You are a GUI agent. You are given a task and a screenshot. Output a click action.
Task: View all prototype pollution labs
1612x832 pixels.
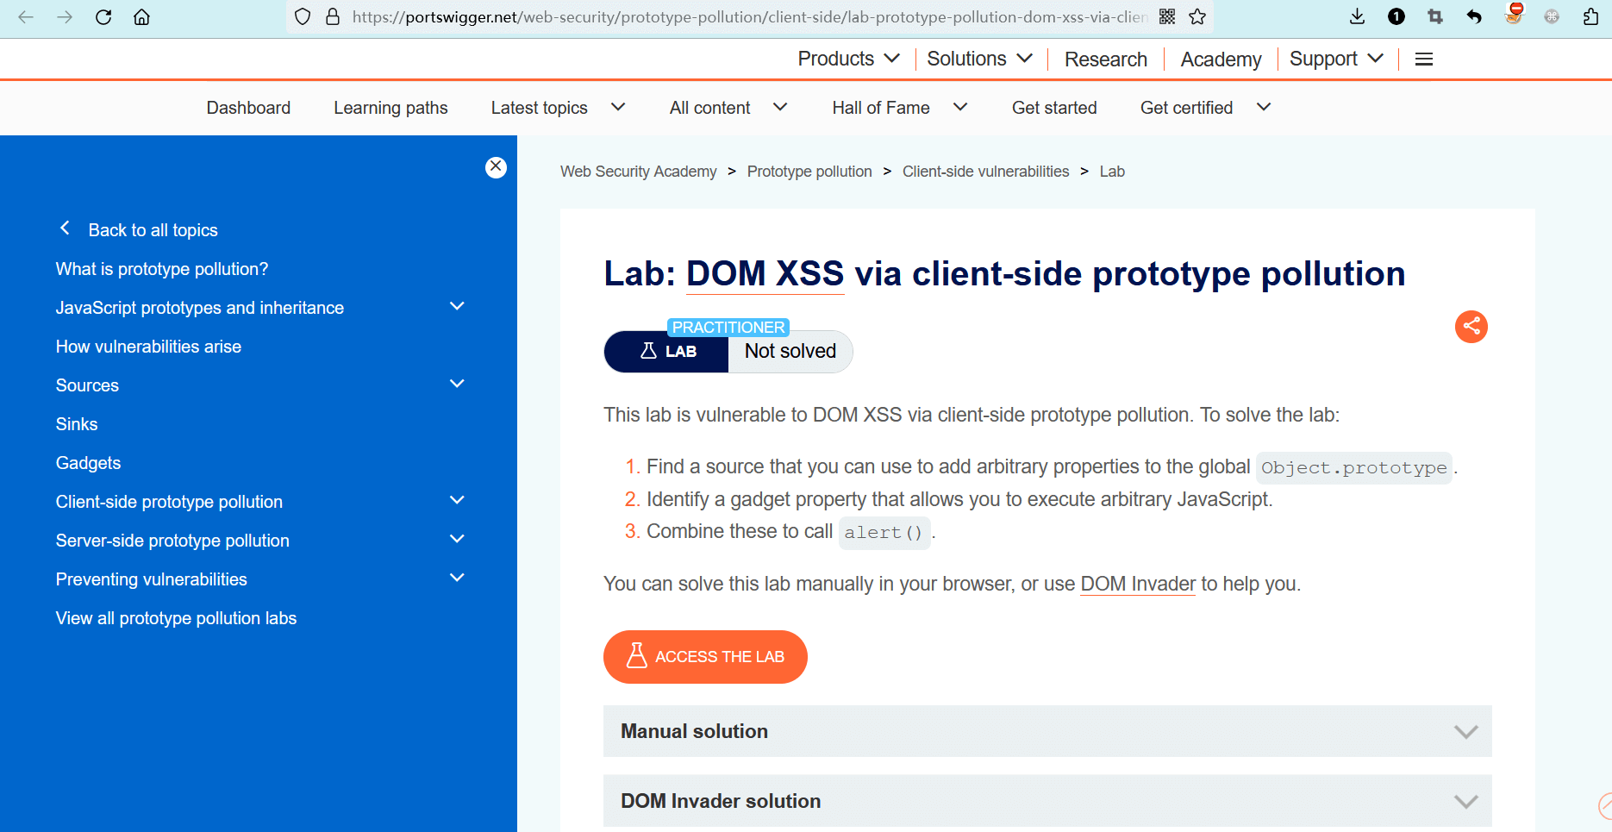coord(176,618)
